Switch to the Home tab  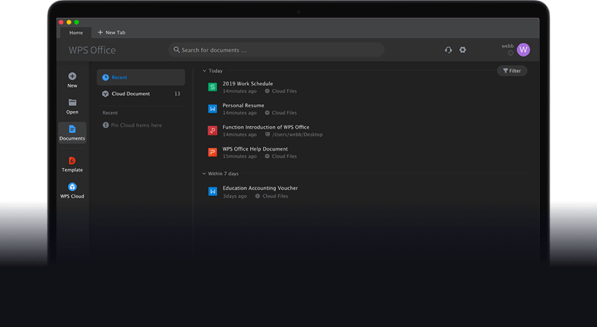(76, 33)
